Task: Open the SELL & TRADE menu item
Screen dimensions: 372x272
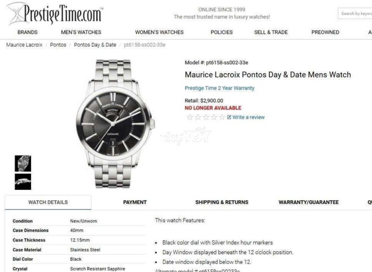Action: [271, 32]
